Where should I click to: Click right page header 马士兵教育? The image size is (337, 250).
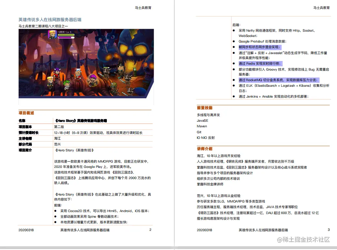point(322,8)
